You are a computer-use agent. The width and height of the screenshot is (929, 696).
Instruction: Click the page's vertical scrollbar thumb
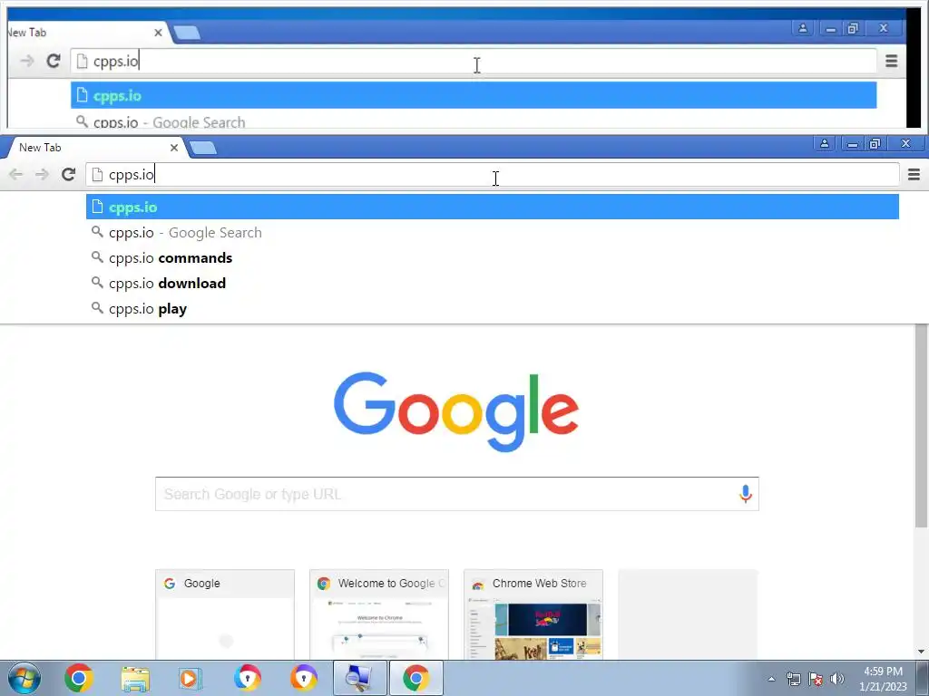click(922, 426)
